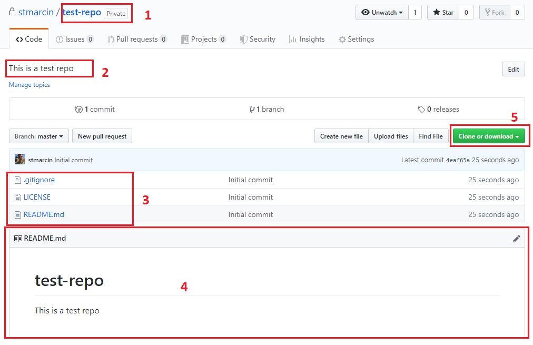533x345 pixels.
Task: Click the fork count next to Fork
Action: (517, 13)
